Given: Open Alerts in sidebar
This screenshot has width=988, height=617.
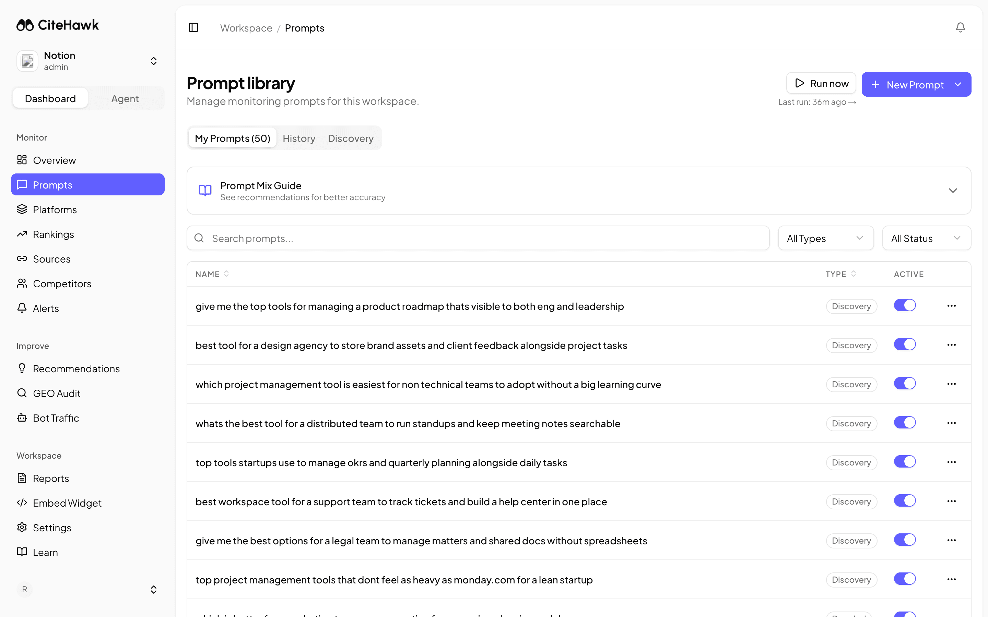Looking at the screenshot, I should (x=88, y=308).
